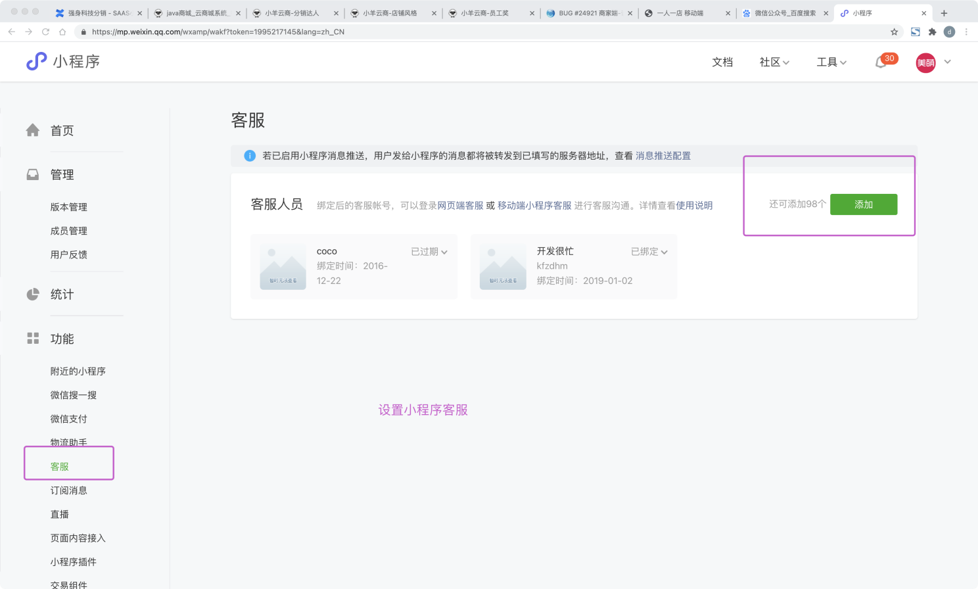Click the 首页 home icon in sidebar
Viewport: 978px width, 589px height.
(33, 130)
